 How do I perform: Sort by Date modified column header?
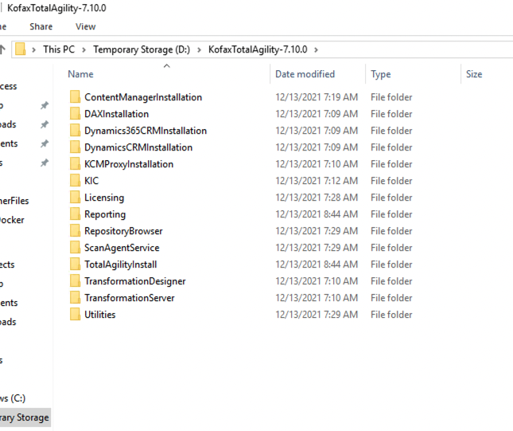pyautogui.click(x=305, y=74)
